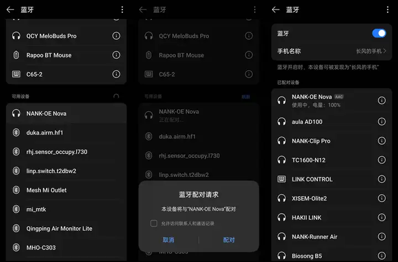Image resolution: width=398 pixels, height=262 pixels.
Task: Open info for XISEM-Olite2
Action: point(381,198)
